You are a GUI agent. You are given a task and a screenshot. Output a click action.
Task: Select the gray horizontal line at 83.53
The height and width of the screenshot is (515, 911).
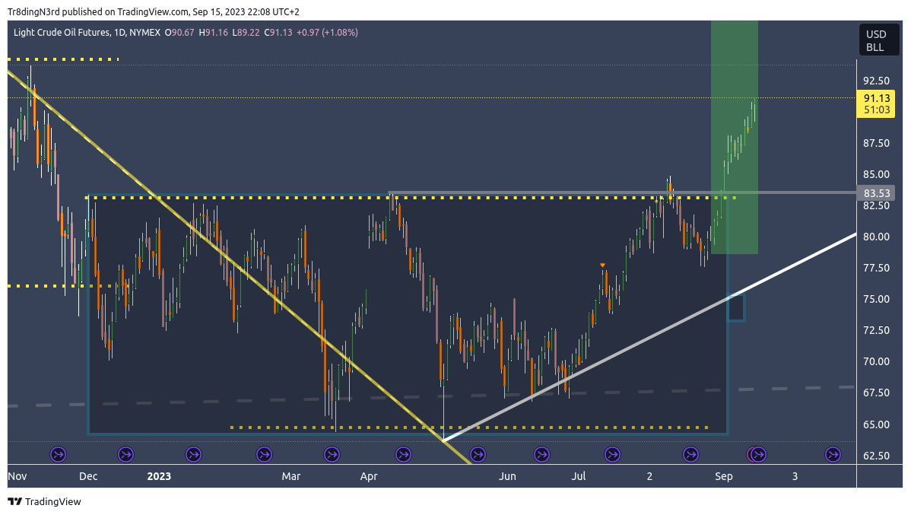point(622,193)
